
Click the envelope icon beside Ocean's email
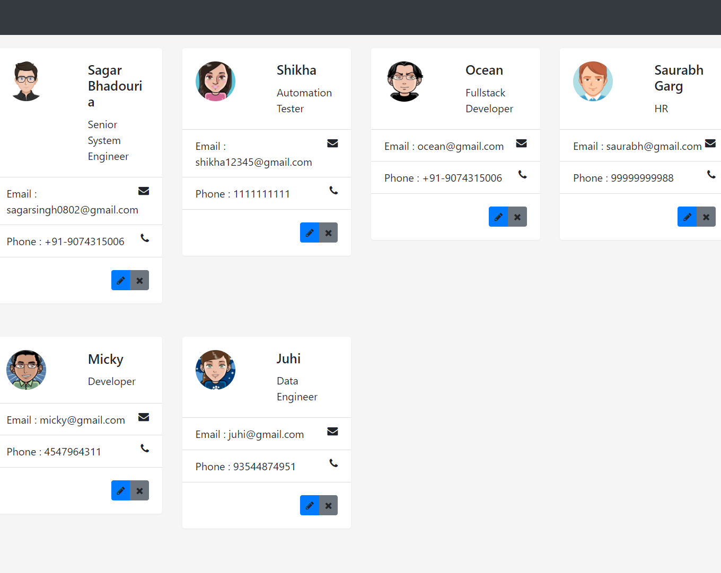coord(521,144)
